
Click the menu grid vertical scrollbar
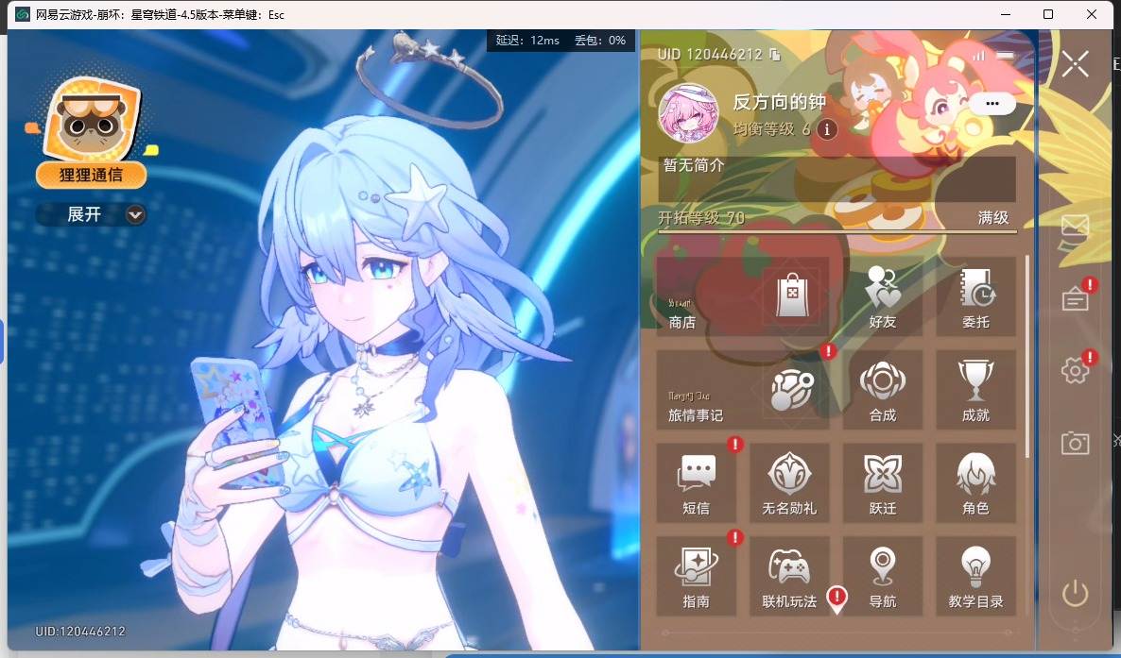tap(1027, 356)
